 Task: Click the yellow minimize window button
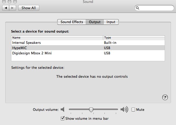(9, 2)
